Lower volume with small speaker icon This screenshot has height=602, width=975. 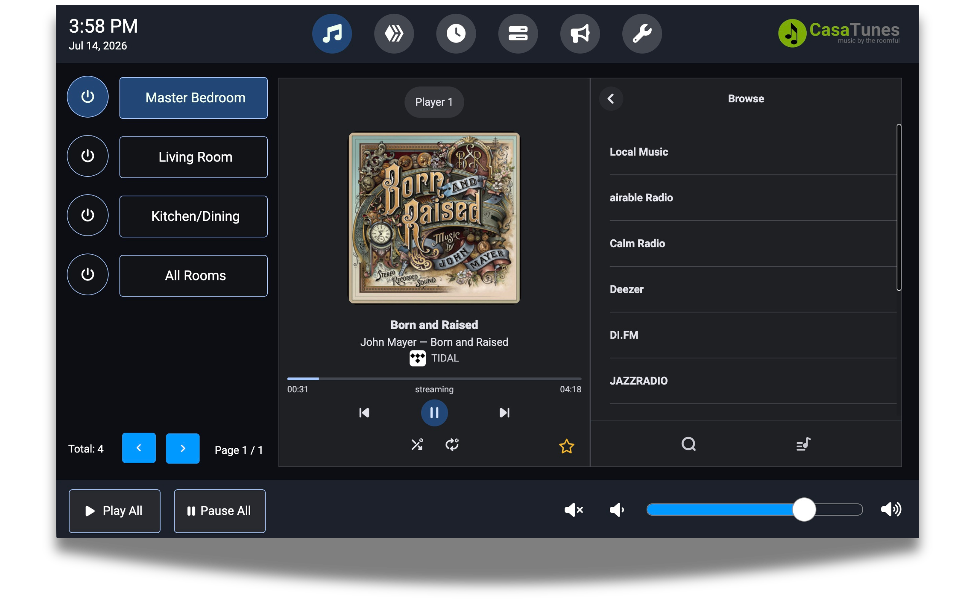pyautogui.click(x=617, y=510)
